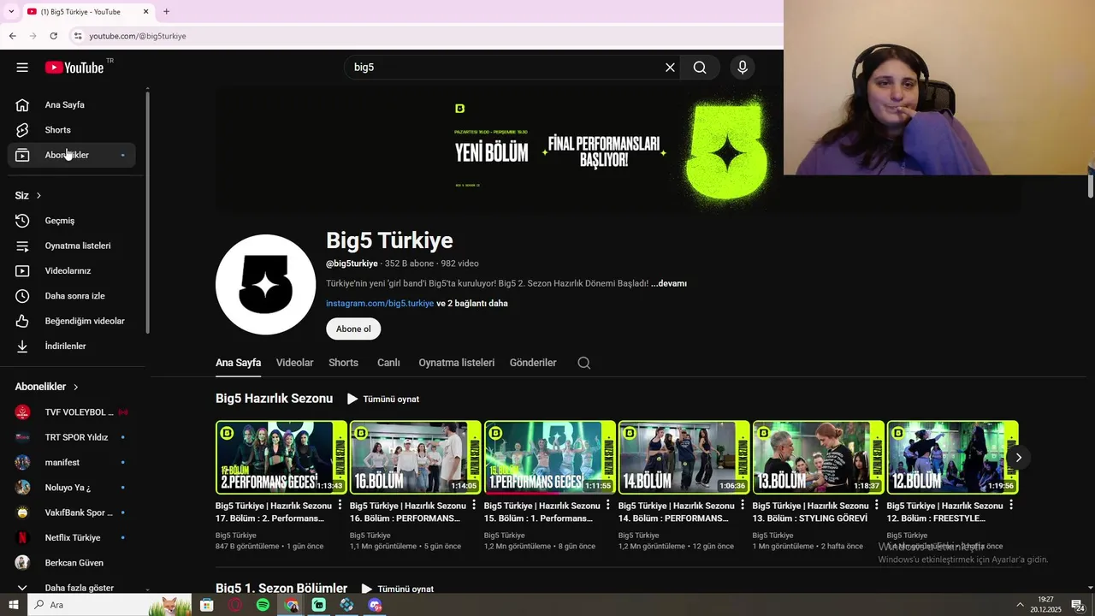Open options menu for 13. Bölüm video
The width and height of the screenshot is (1095, 616).
[x=877, y=506]
